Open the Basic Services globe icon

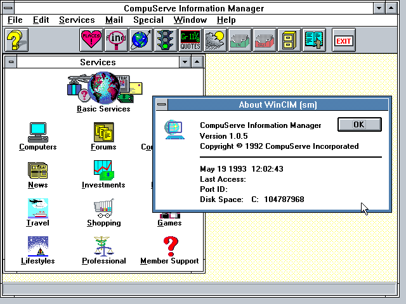[103, 87]
